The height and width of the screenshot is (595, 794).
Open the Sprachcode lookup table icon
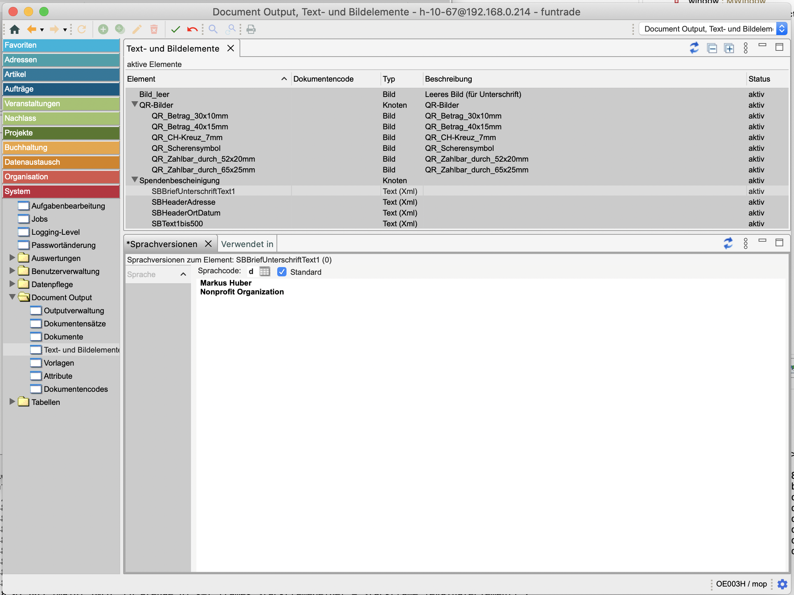click(265, 271)
